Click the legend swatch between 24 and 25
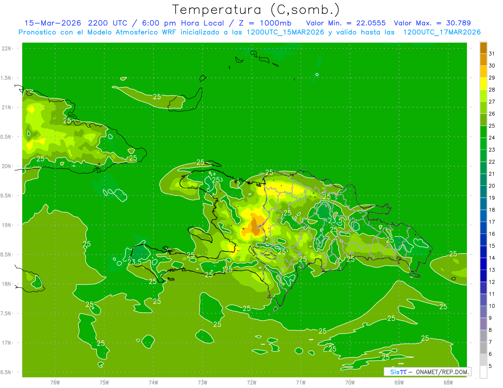Image resolution: width=503 pixels, height=388 pixels. pyautogui.click(x=483, y=132)
